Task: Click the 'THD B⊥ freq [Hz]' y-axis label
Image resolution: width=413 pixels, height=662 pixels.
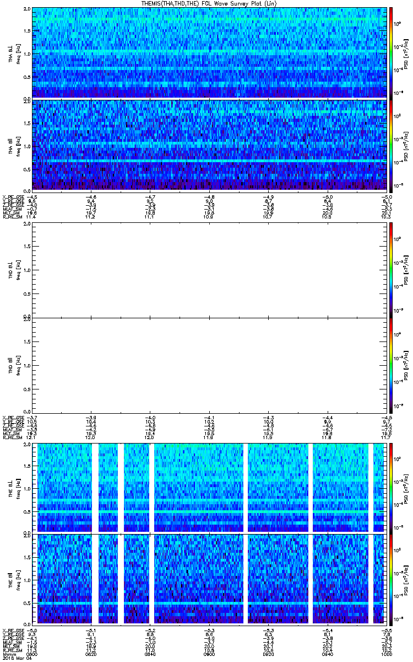Action: [14, 270]
